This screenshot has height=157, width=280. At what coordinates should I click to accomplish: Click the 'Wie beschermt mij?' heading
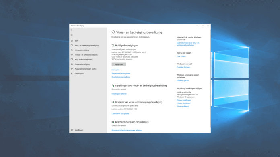tap(185, 64)
